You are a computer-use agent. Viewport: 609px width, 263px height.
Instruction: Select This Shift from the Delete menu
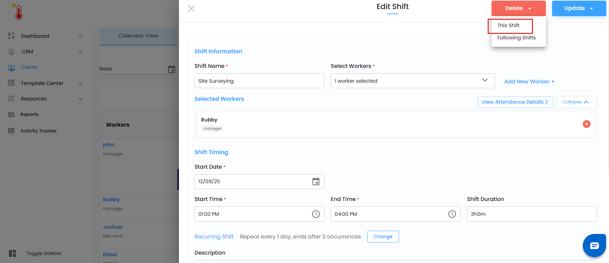coord(508,26)
